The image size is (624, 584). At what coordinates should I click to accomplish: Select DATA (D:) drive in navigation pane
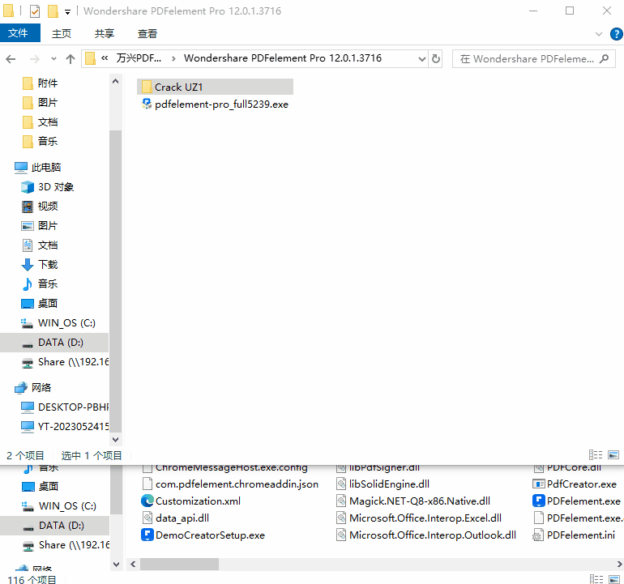point(60,342)
